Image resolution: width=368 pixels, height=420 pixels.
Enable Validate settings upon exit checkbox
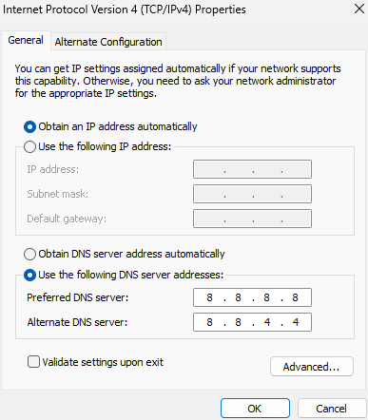click(33, 362)
